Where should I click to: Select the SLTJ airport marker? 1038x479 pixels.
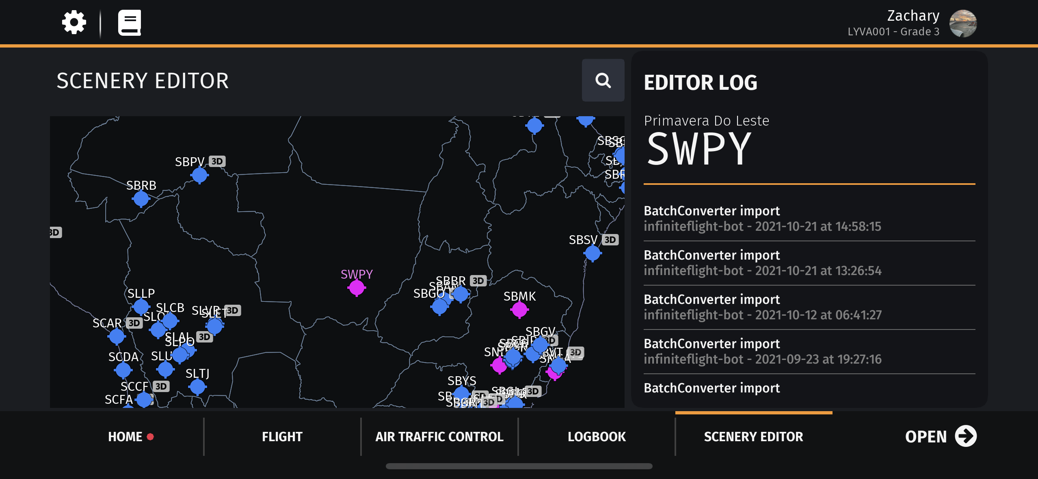coord(197,386)
